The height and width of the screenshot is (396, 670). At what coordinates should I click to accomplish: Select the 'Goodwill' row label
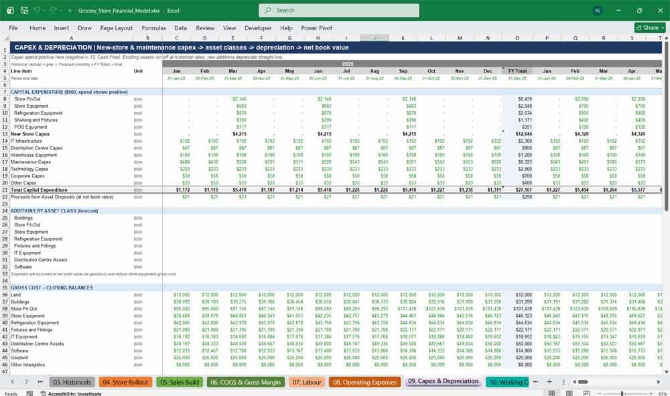pos(71,358)
